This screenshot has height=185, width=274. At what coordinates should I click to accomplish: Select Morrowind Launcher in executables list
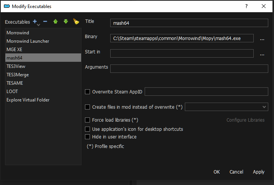(x=28, y=41)
